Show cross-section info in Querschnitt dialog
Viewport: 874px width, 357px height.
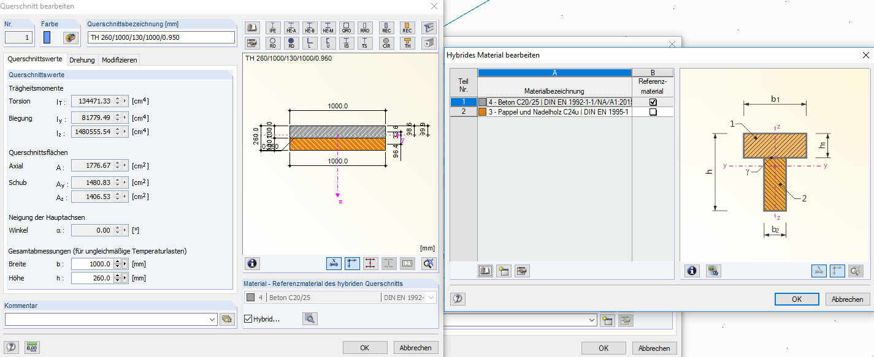pyautogui.click(x=252, y=263)
